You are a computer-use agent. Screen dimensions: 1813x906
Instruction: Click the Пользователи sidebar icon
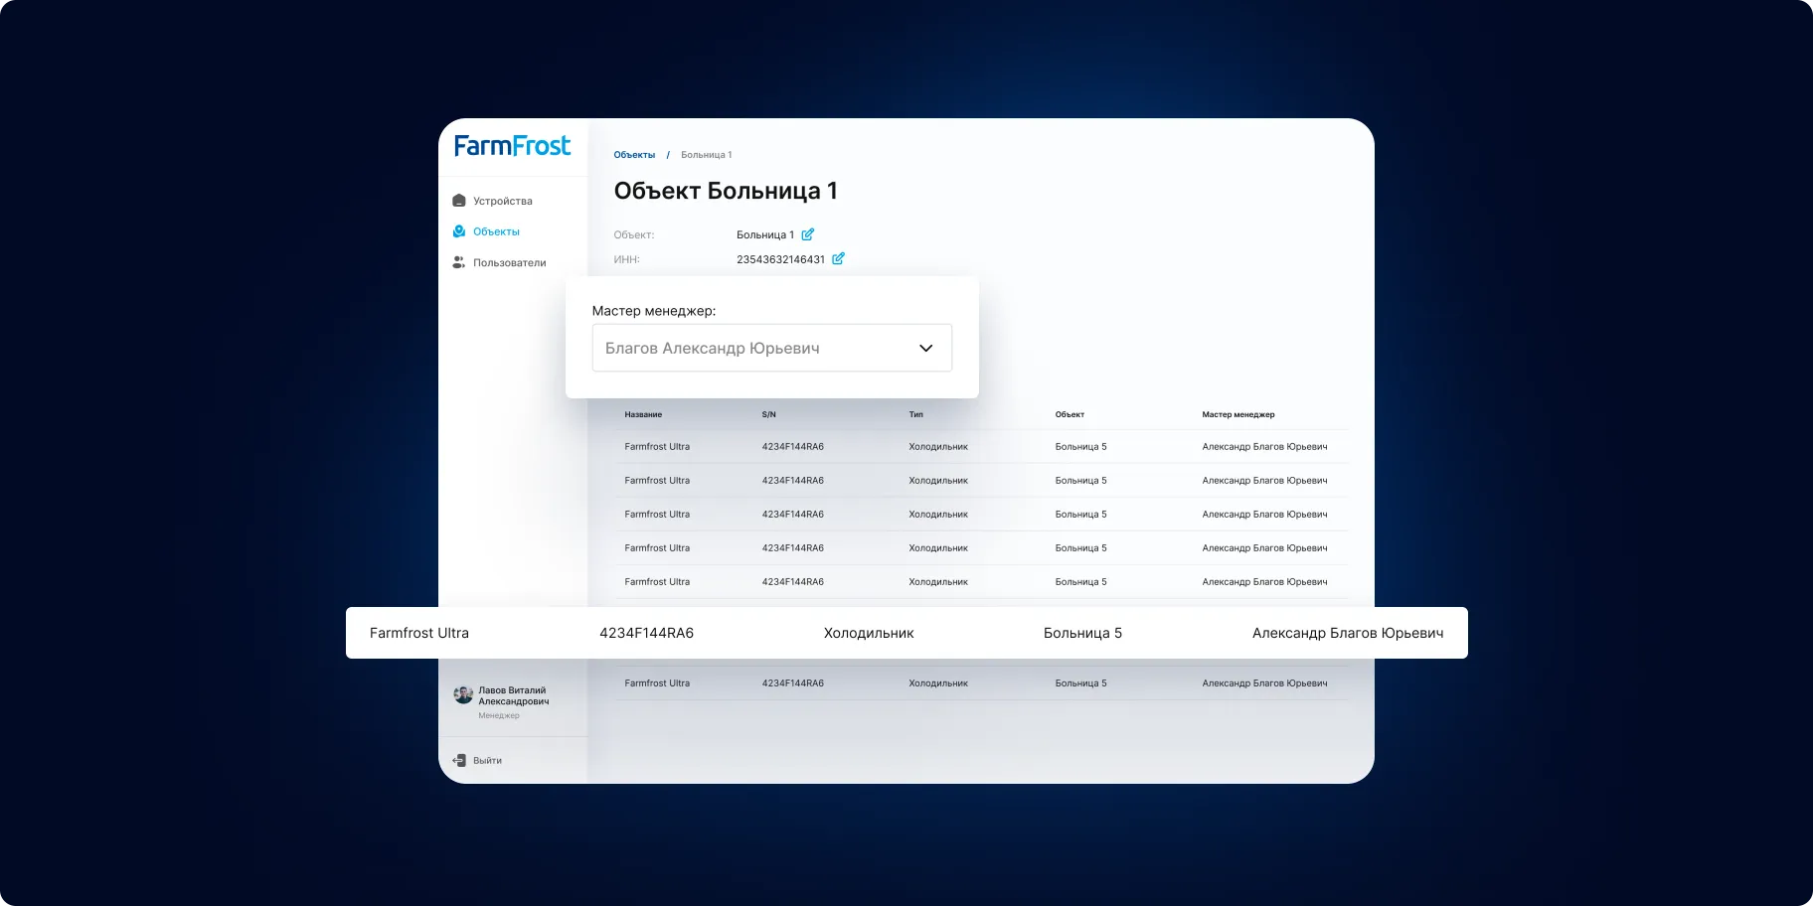pos(459,262)
